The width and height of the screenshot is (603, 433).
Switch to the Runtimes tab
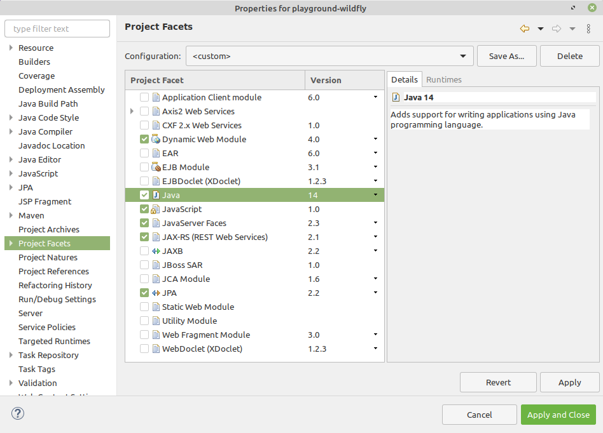(443, 79)
